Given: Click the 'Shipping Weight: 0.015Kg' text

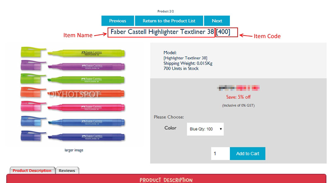Looking at the screenshot, I should point(188,63).
